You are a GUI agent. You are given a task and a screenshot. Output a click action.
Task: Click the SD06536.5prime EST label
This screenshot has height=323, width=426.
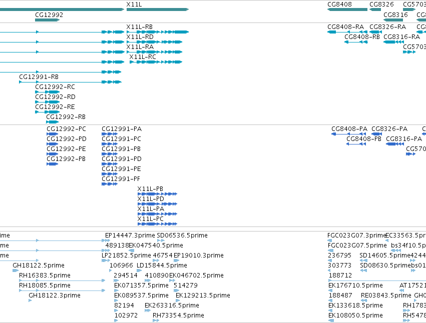click(x=182, y=235)
